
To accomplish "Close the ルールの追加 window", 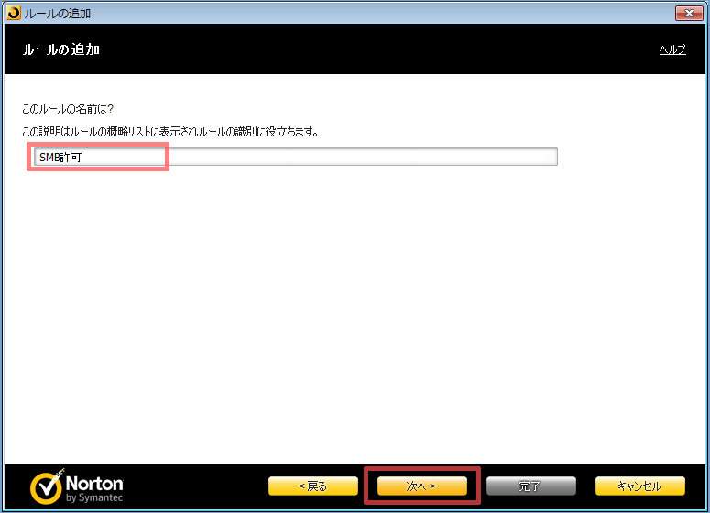I will [688, 13].
